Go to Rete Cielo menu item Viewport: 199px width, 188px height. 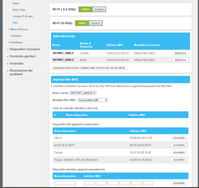pos(19,10)
